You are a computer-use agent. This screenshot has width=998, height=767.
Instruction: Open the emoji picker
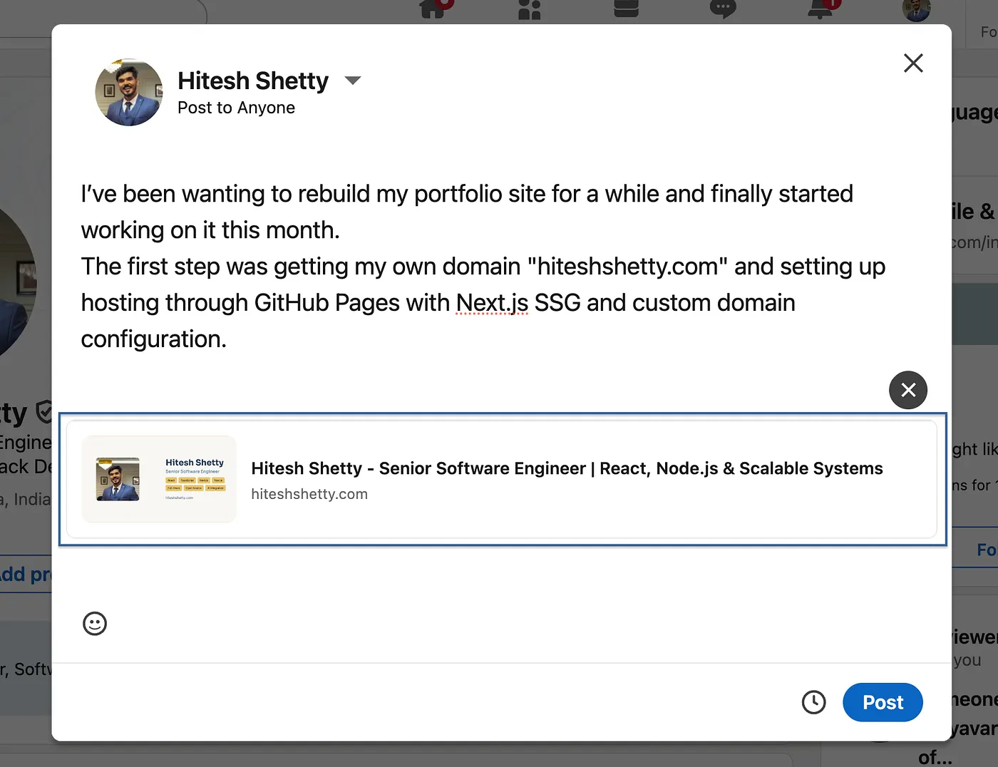[95, 624]
